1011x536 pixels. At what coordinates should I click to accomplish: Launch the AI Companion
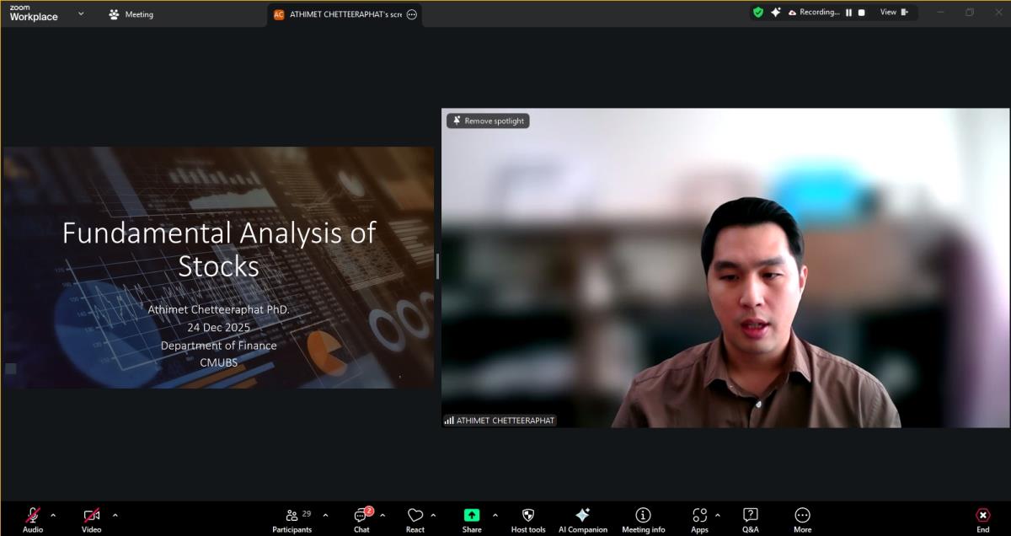pos(582,519)
